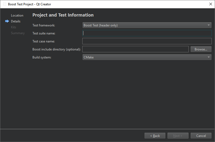Screen dimensions: 215x142
Task: Expand the CMake build system combo box
Action: [x=147, y=57]
